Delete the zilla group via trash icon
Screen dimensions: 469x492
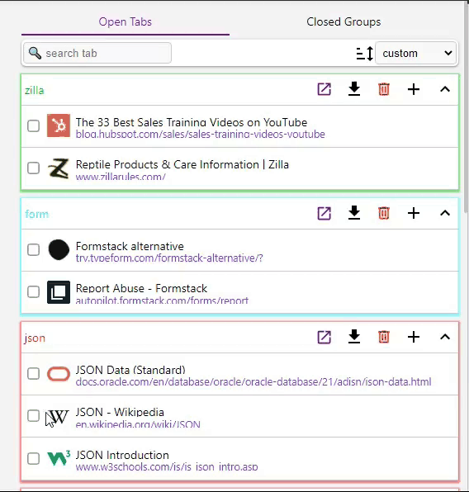tap(384, 89)
